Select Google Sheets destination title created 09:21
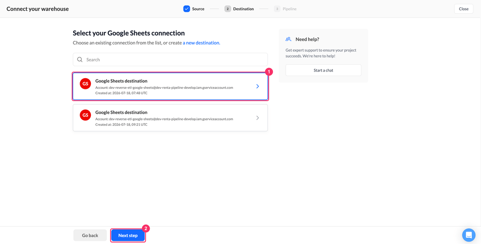The width and height of the screenshot is (481, 244). tap(121, 112)
